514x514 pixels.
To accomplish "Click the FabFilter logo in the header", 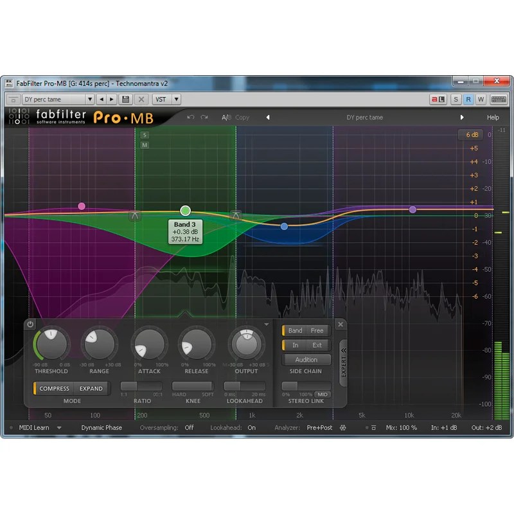I will coord(60,117).
